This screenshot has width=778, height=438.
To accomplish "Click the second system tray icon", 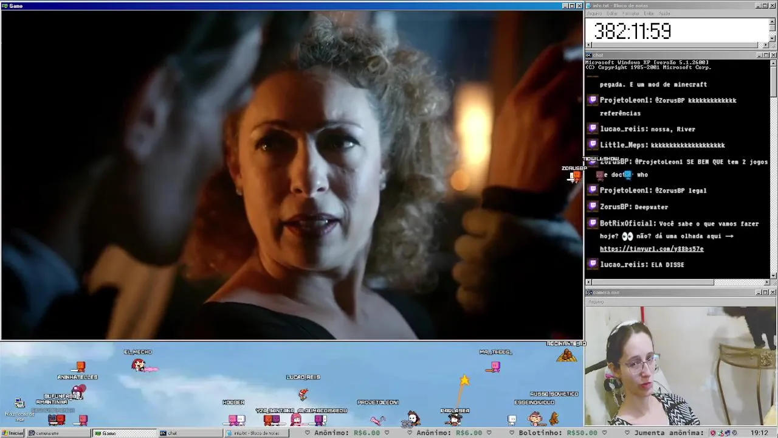I will (x=721, y=433).
